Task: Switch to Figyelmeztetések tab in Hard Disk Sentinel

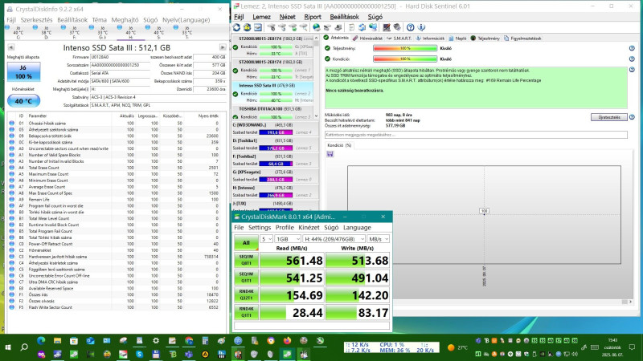Action: (522, 38)
